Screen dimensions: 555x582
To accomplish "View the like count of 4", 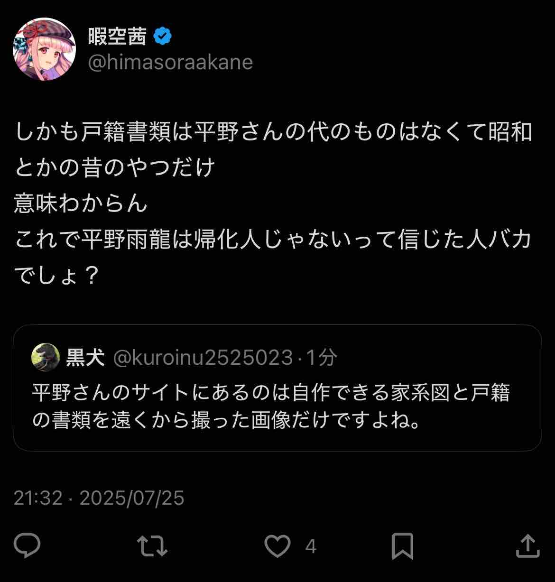I will [311, 546].
